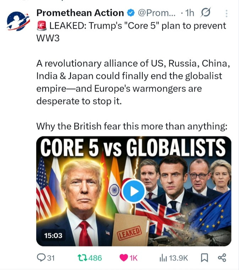Click the CORE 5 vs GLOBALISTS thumbnail title

pyautogui.click(x=133, y=148)
